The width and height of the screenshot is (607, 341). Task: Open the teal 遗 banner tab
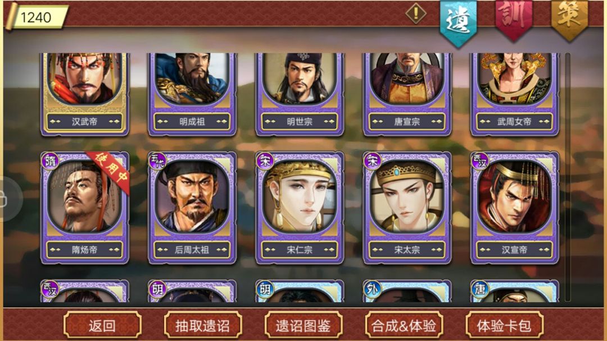point(459,22)
